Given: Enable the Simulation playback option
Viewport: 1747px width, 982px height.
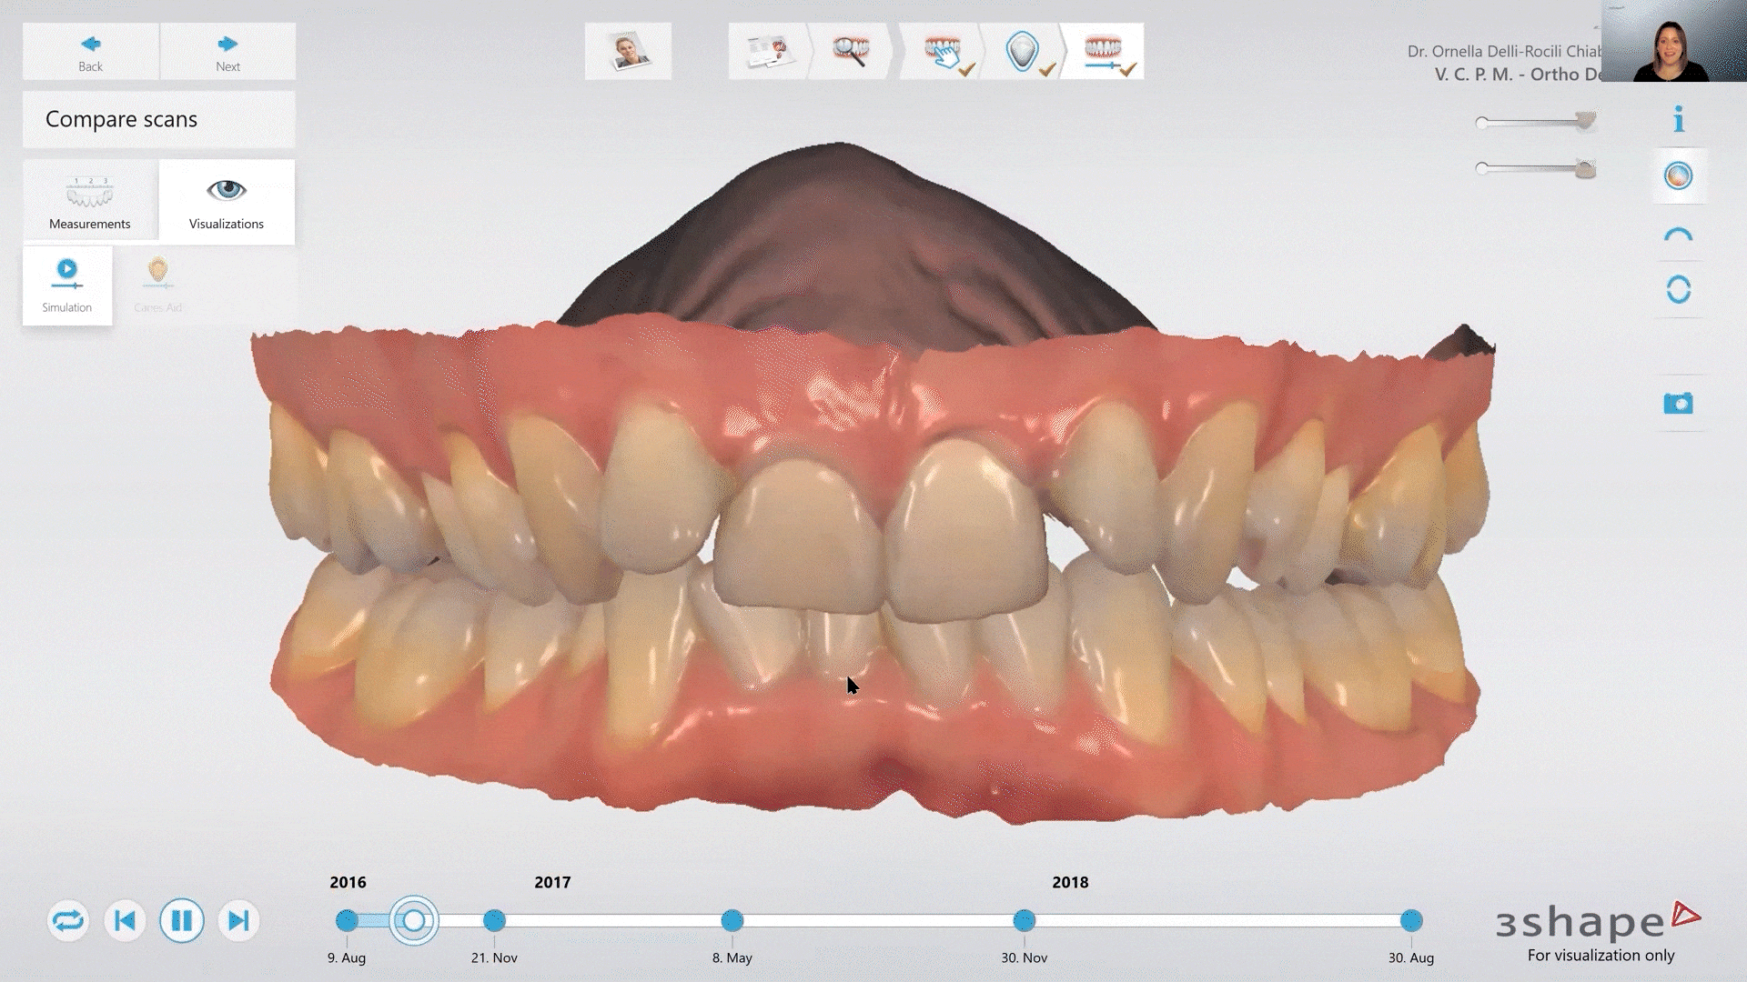Looking at the screenshot, I should tap(66, 285).
